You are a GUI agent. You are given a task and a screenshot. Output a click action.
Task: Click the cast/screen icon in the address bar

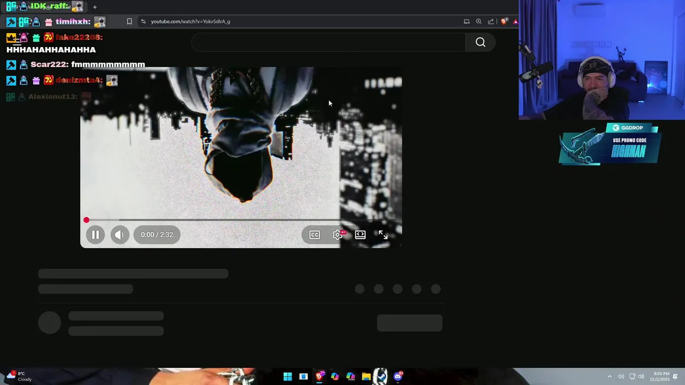(x=467, y=21)
